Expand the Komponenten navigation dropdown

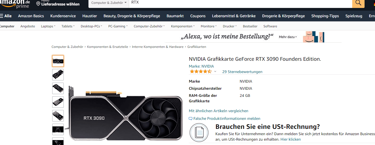[183, 26]
